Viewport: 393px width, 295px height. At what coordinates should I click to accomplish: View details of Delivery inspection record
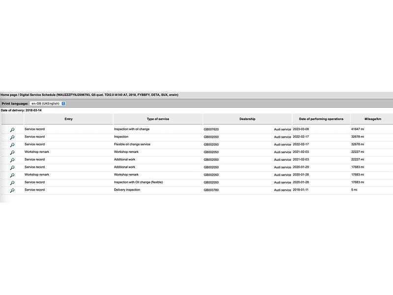pyautogui.click(x=12, y=190)
